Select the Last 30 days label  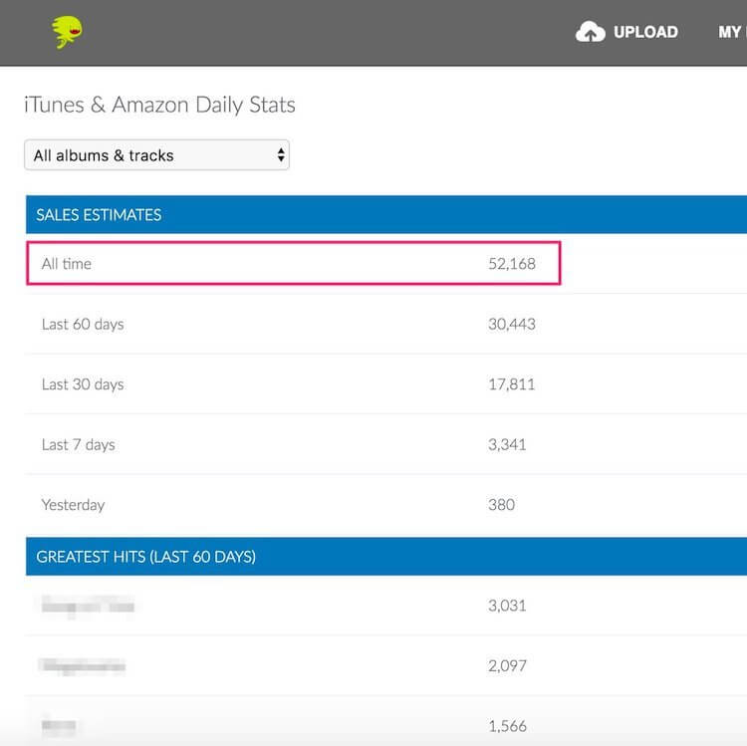(x=83, y=384)
